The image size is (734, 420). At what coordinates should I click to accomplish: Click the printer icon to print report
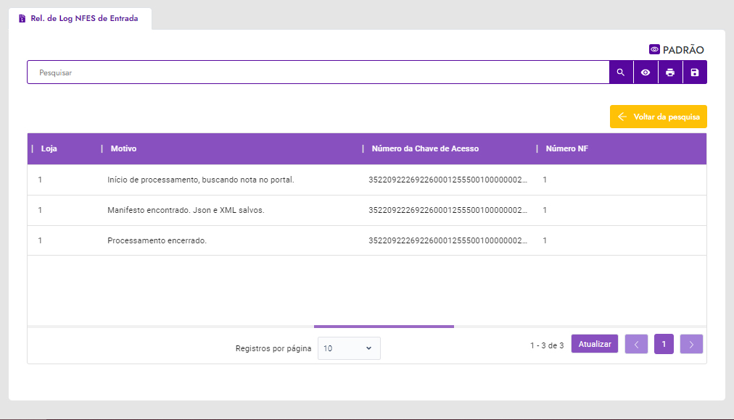(x=670, y=72)
